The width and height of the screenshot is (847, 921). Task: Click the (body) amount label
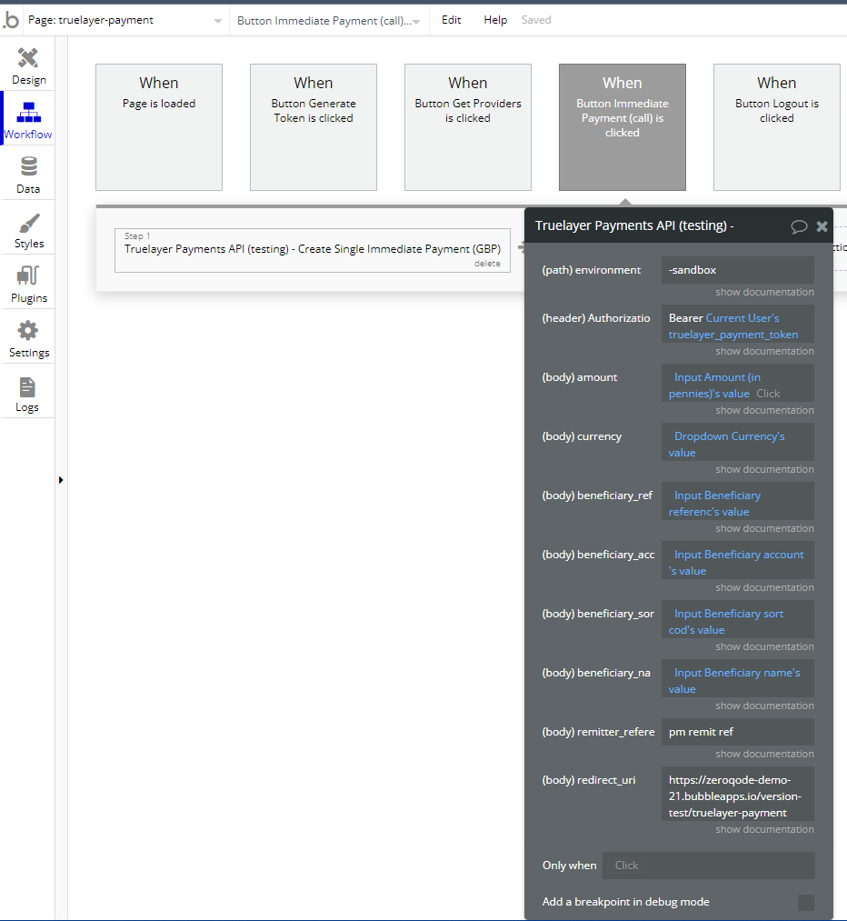579,377
